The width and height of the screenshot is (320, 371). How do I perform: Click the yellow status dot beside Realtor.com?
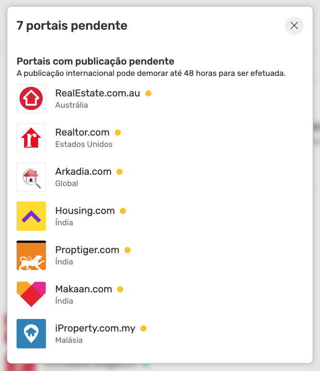[x=117, y=133]
